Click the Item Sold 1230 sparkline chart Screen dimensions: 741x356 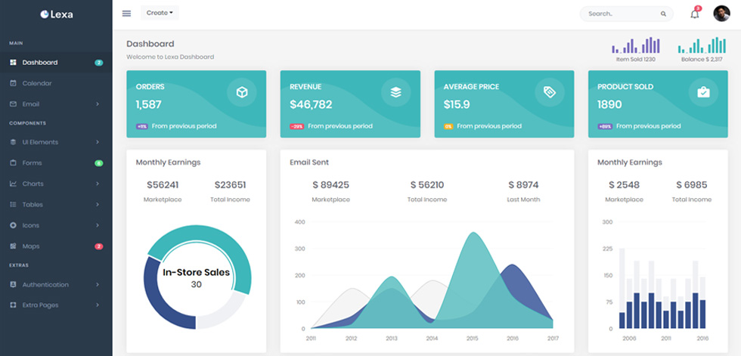636,45
